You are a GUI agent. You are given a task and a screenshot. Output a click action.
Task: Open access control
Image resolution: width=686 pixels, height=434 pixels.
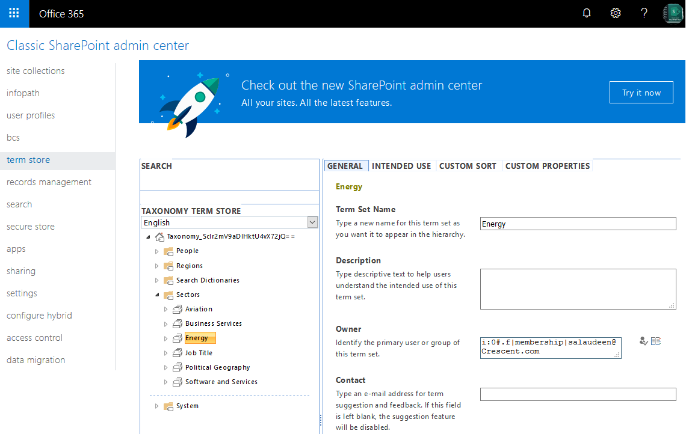34,338
